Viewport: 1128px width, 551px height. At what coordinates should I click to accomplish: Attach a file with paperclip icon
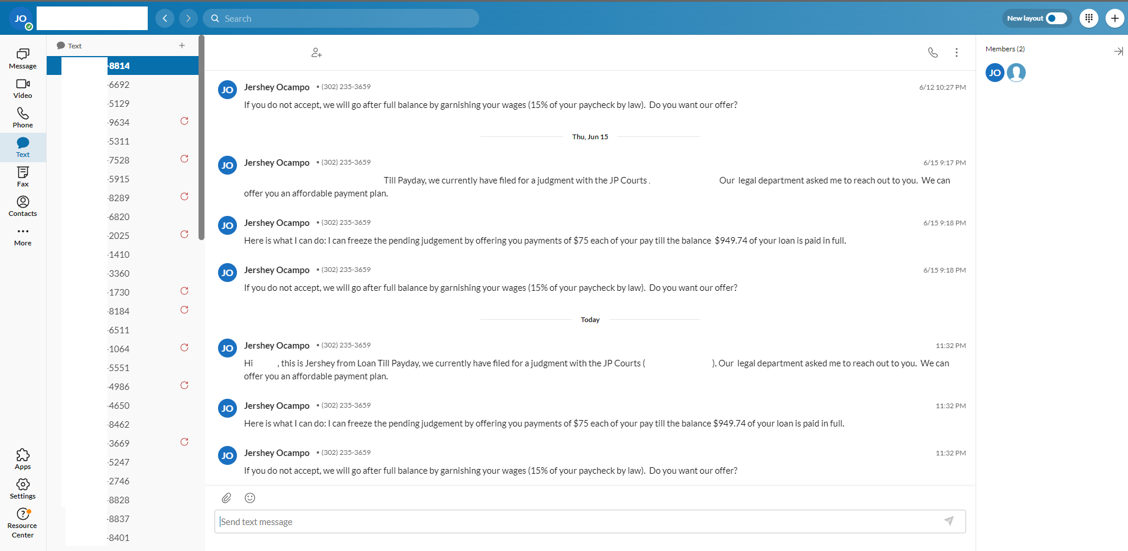tap(226, 498)
